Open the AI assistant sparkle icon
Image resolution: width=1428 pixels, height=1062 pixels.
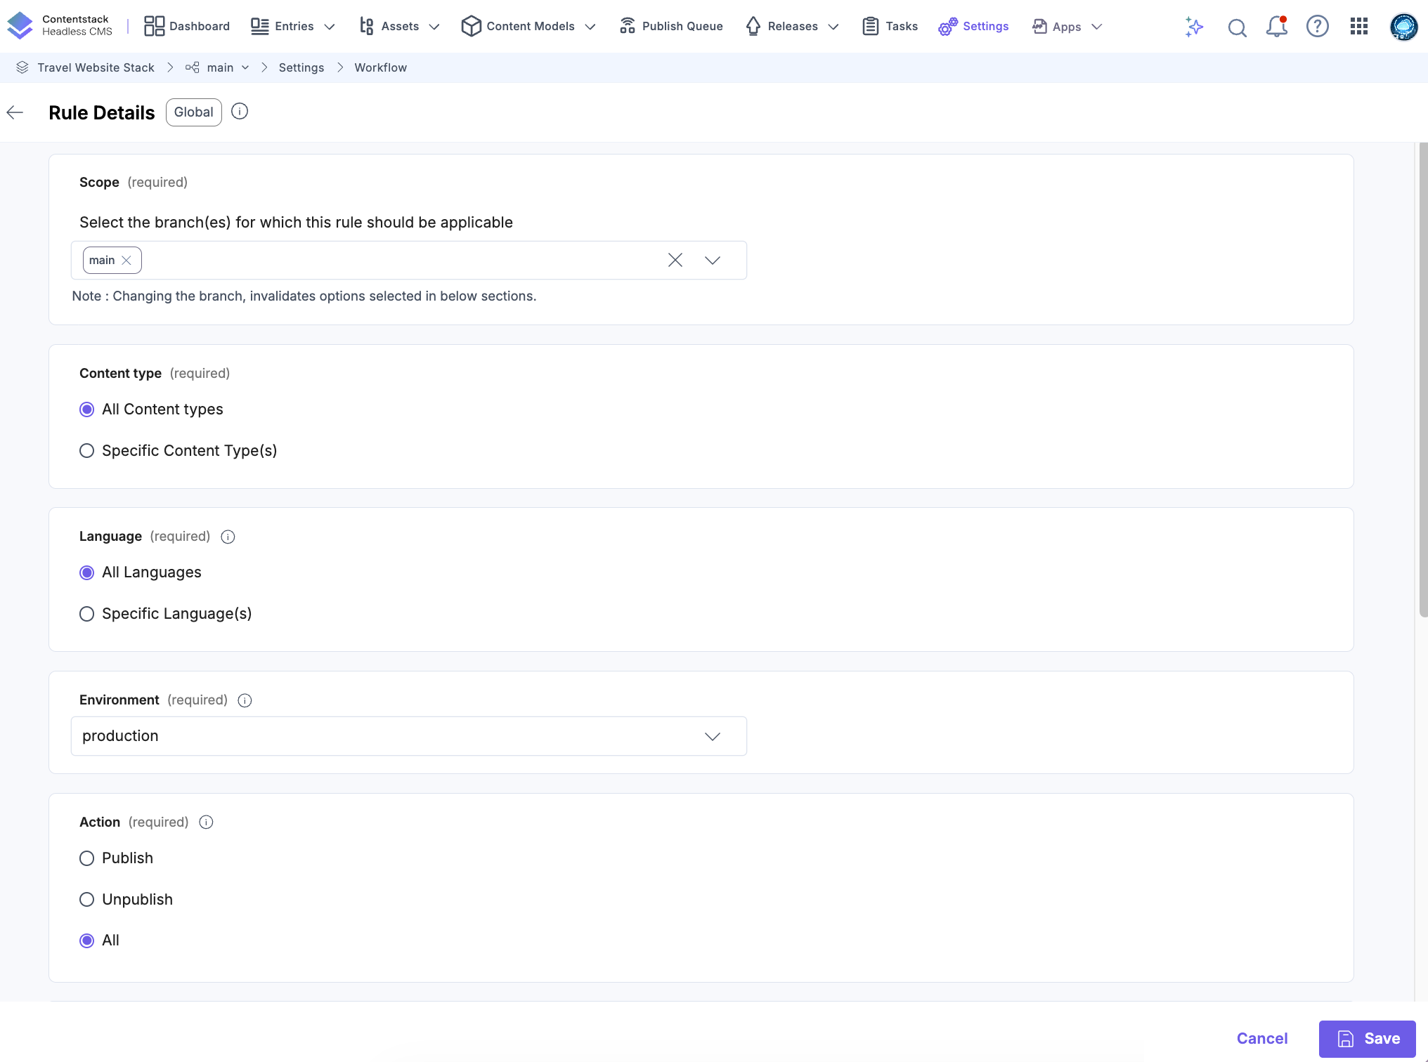1194,27
